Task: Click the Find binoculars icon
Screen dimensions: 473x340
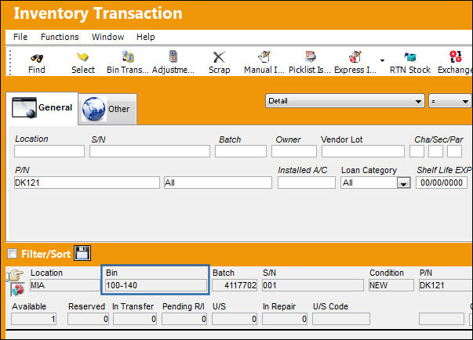Action: coord(37,57)
